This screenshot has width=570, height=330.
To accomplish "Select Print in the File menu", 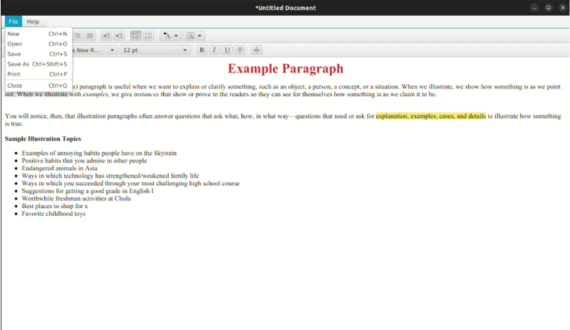I will 14,74.
